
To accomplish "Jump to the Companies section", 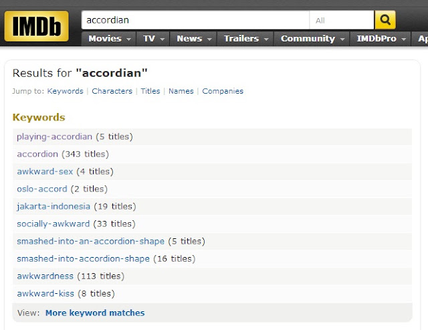I will [223, 91].
